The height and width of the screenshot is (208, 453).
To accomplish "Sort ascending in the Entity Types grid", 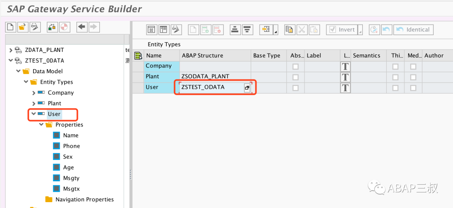I will click(x=235, y=29).
